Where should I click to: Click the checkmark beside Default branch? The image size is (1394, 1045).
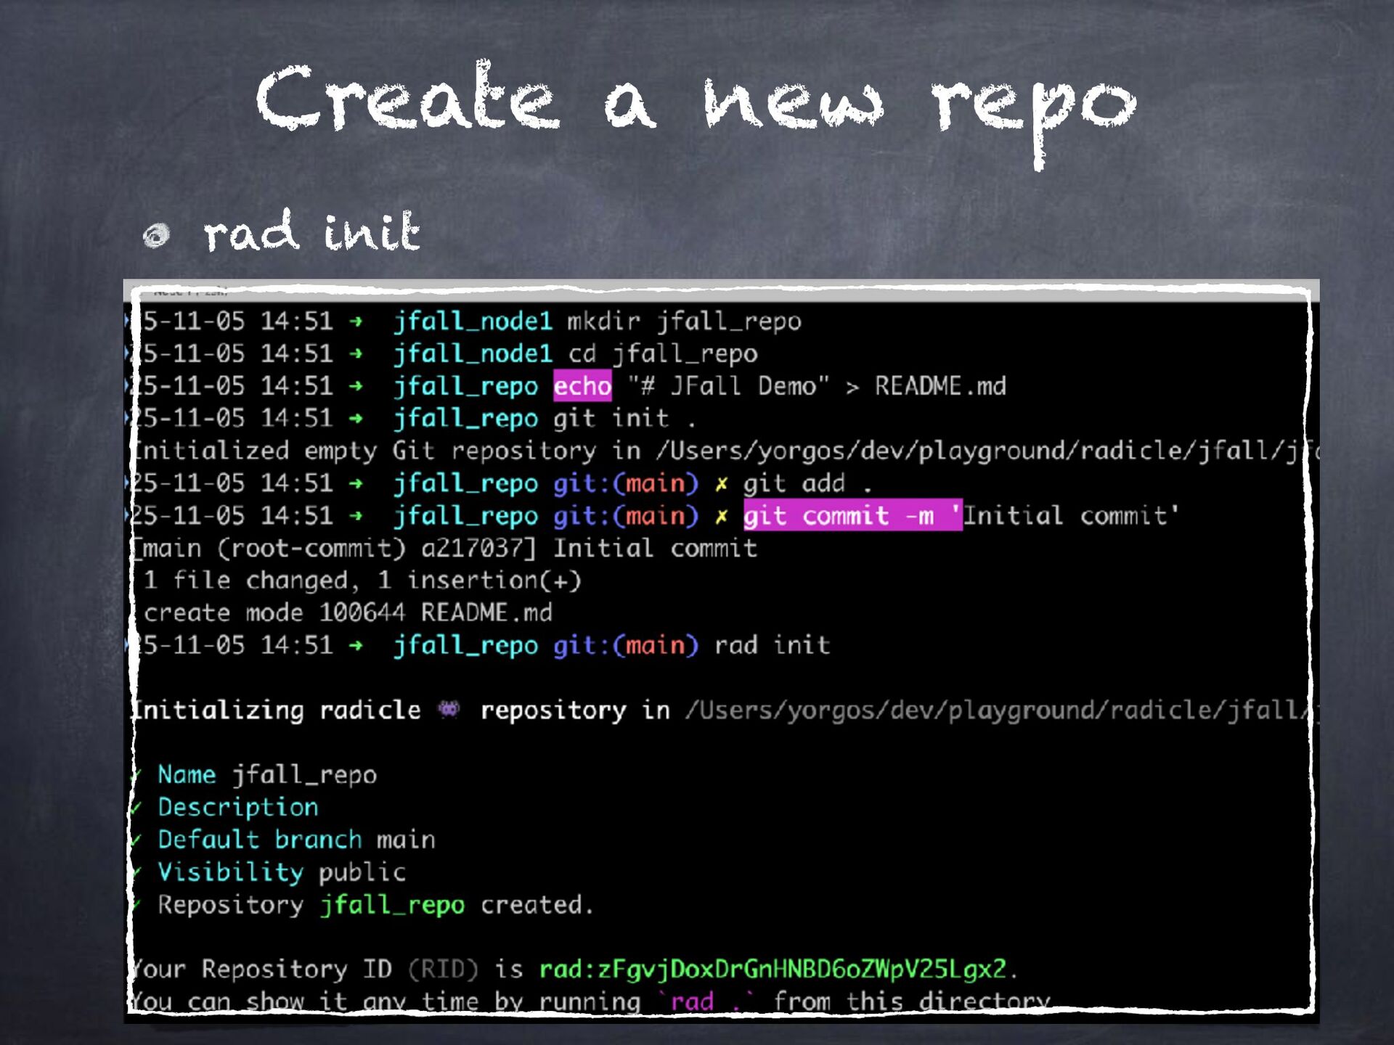[x=136, y=840]
